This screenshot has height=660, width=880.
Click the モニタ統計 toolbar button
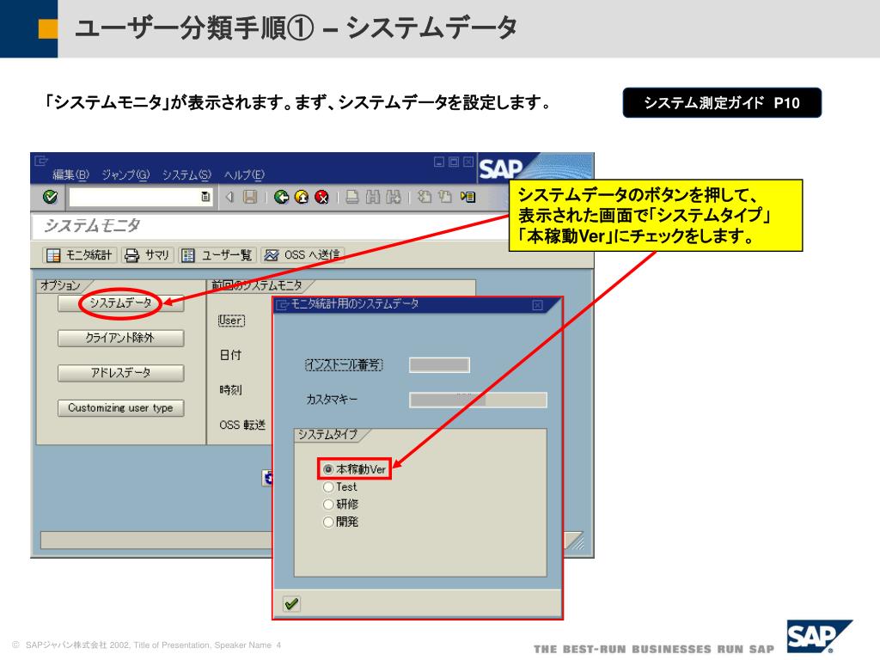[x=79, y=255]
